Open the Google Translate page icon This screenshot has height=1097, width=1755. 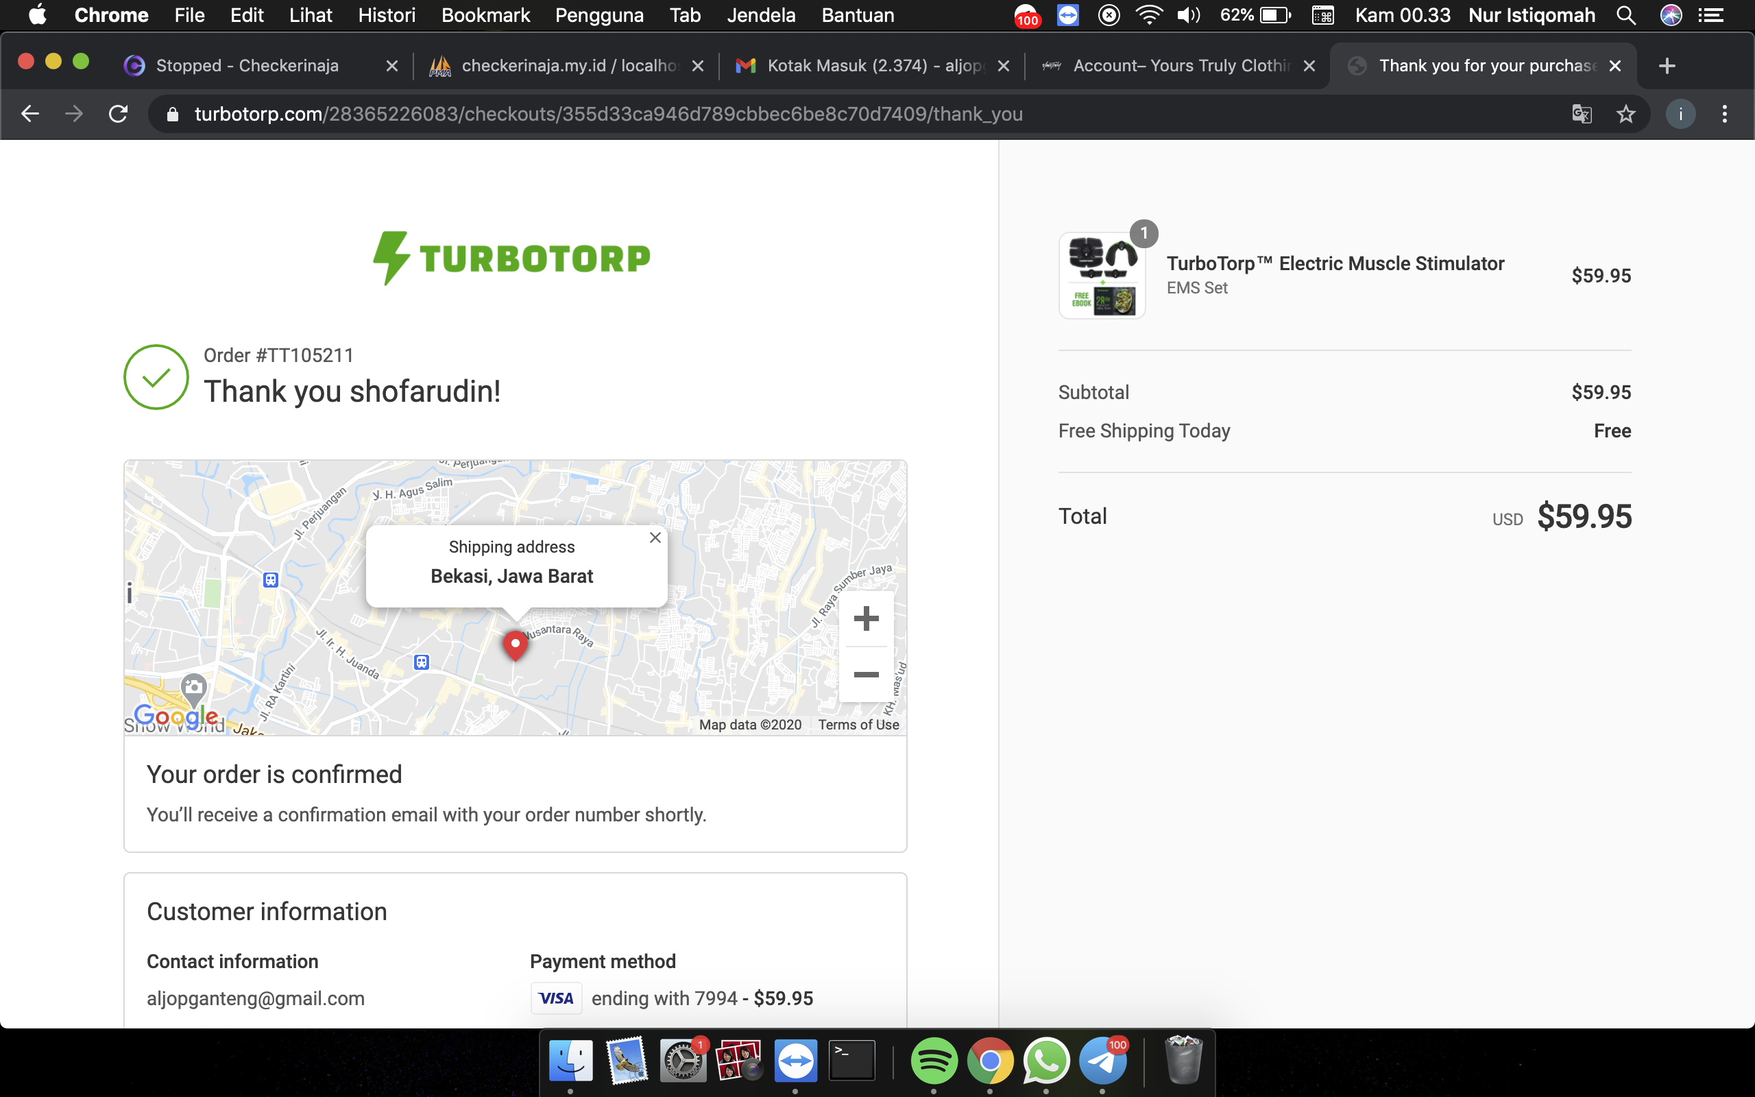(x=1582, y=114)
